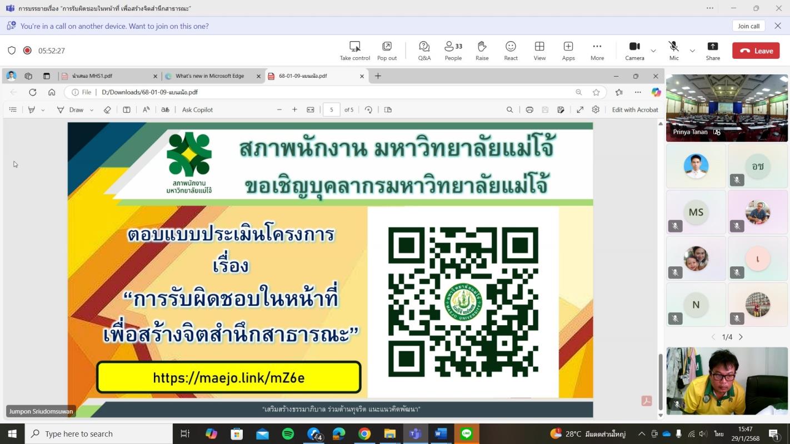Enter PDF full screen mode

point(580,110)
